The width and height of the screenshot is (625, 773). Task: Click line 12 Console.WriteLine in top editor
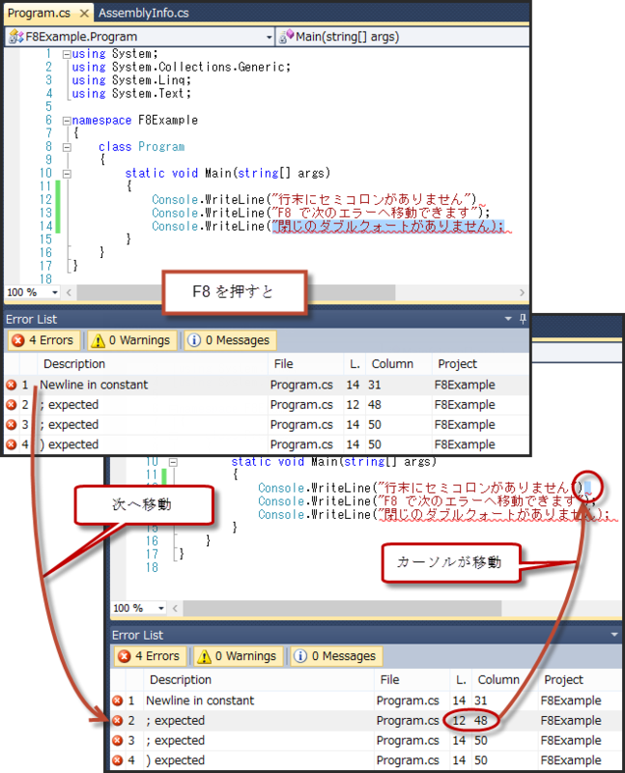click(x=314, y=200)
